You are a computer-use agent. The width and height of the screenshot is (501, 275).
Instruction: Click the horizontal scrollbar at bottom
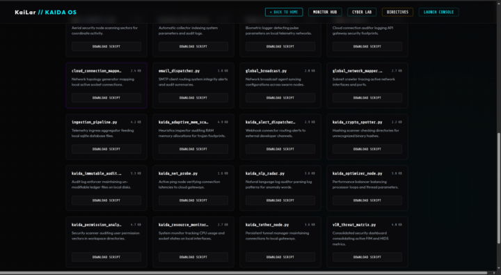coord(244,273)
